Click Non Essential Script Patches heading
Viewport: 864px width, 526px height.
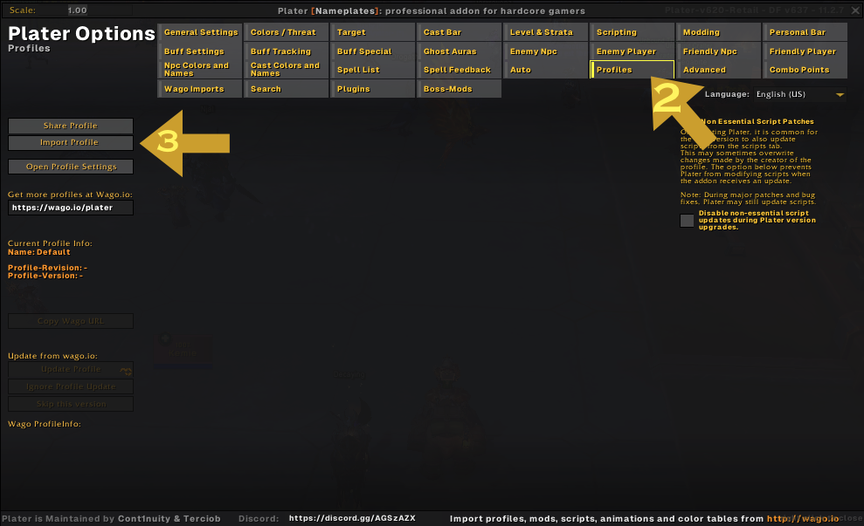tap(757, 121)
